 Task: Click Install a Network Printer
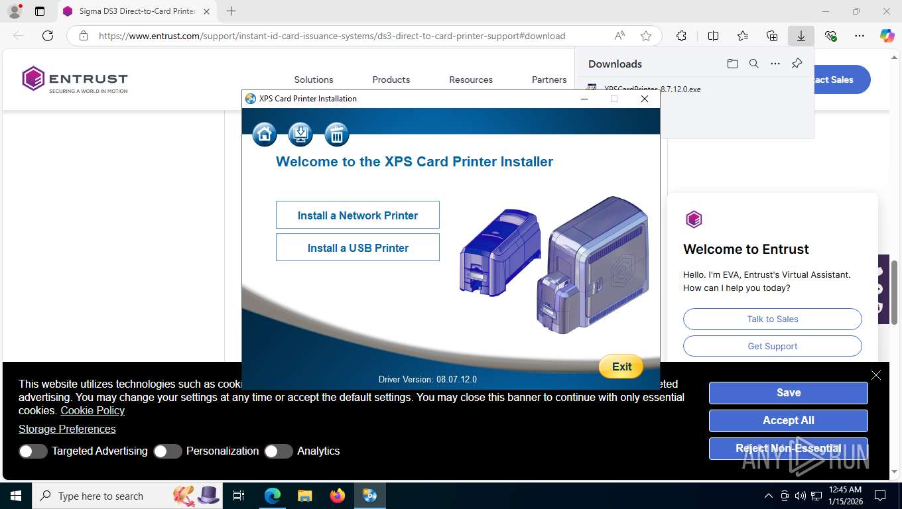[357, 215]
